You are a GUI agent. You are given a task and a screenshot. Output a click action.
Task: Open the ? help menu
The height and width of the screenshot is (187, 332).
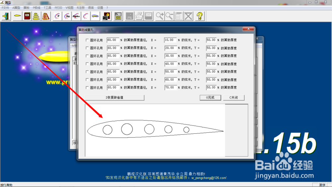coord(107,8)
